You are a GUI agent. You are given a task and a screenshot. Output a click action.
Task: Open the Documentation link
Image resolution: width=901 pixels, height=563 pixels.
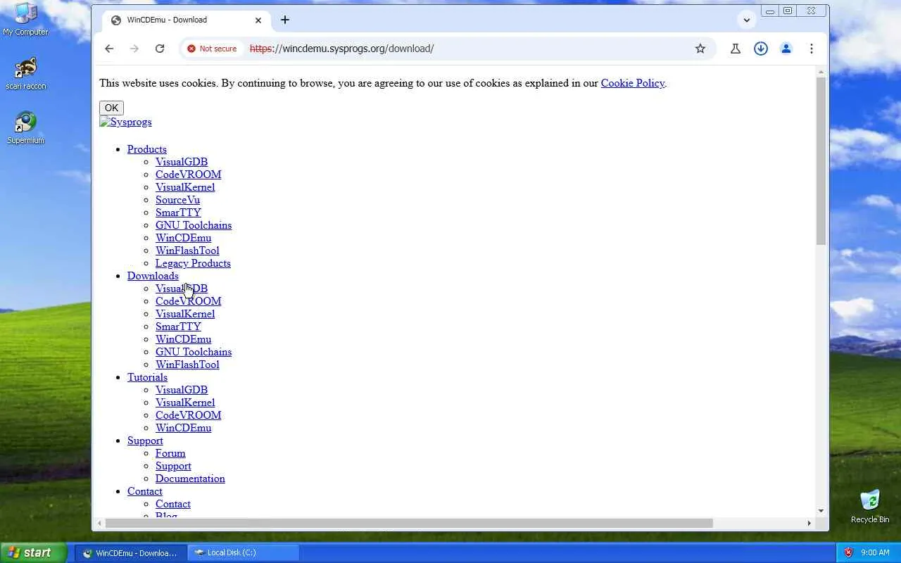click(x=190, y=479)
